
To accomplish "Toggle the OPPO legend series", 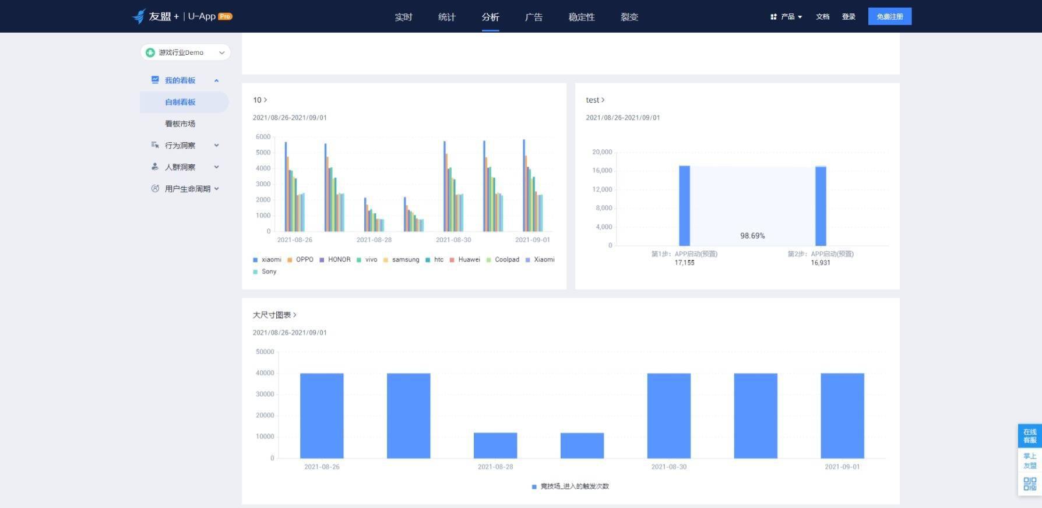I will click(x=300, y=260).
